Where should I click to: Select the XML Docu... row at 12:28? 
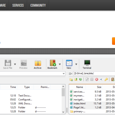point(31,103)
